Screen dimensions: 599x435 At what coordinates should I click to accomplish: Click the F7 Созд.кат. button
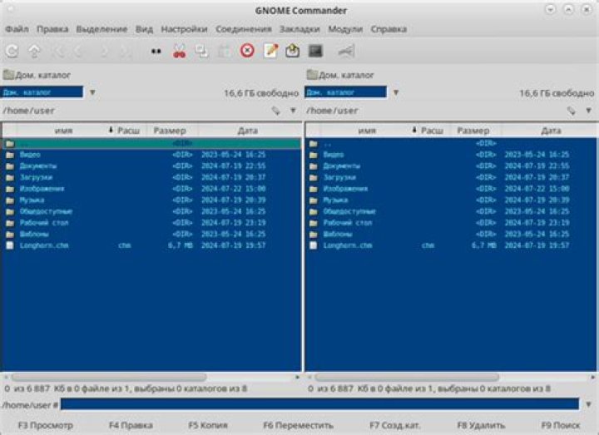(x=394, y=425)
